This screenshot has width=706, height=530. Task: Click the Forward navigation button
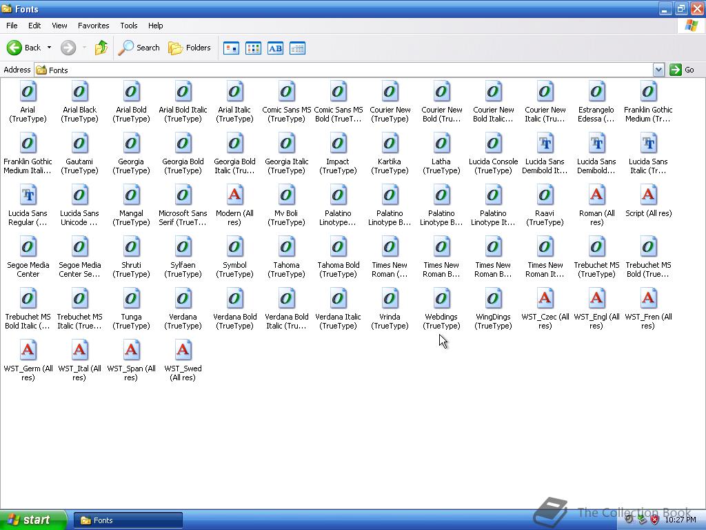point(68,48)
